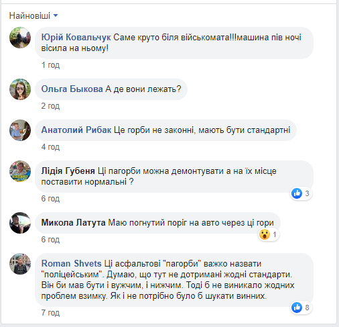
Task: Open Микола Латута's profile picture
Action: pyautogui.click(x=20, y=223)
